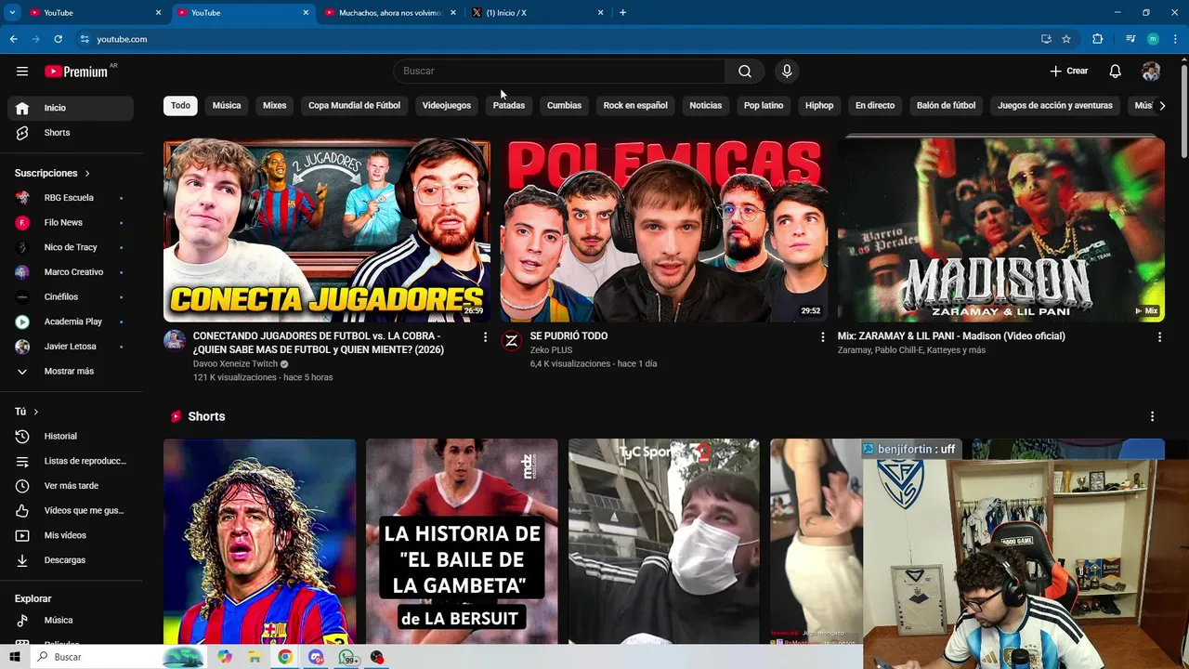Screen dimensions: 1189x669
Task: Click the Chrome address bar
Action: [x=557, y=39]
